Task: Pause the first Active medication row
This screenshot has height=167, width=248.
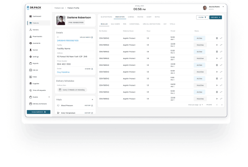Action: pyautogui.click(x=217, y=38)
